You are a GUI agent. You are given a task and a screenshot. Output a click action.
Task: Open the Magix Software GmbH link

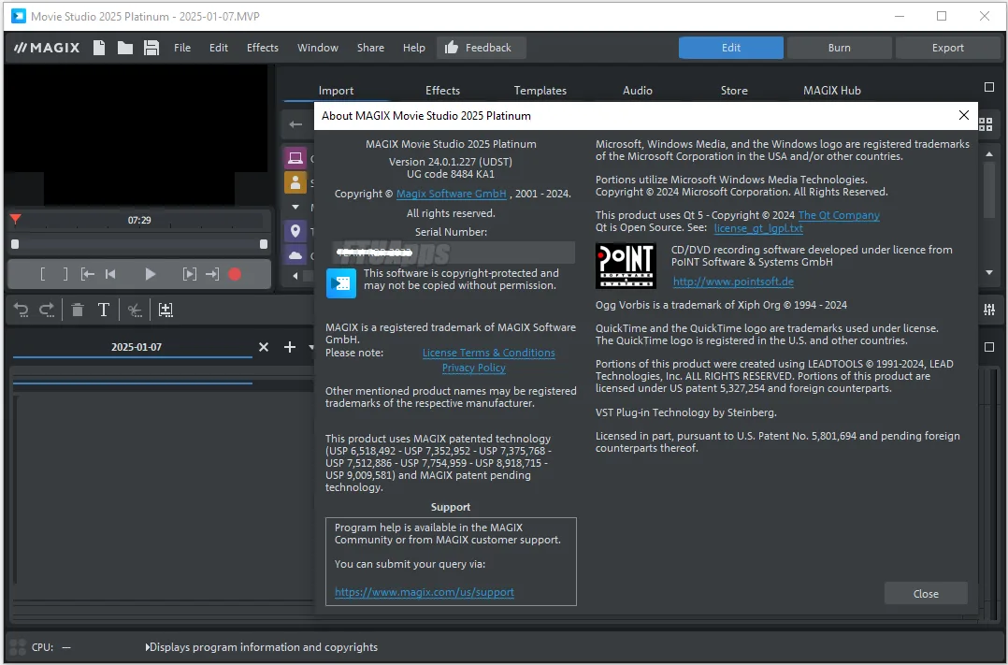click(452, 194)
